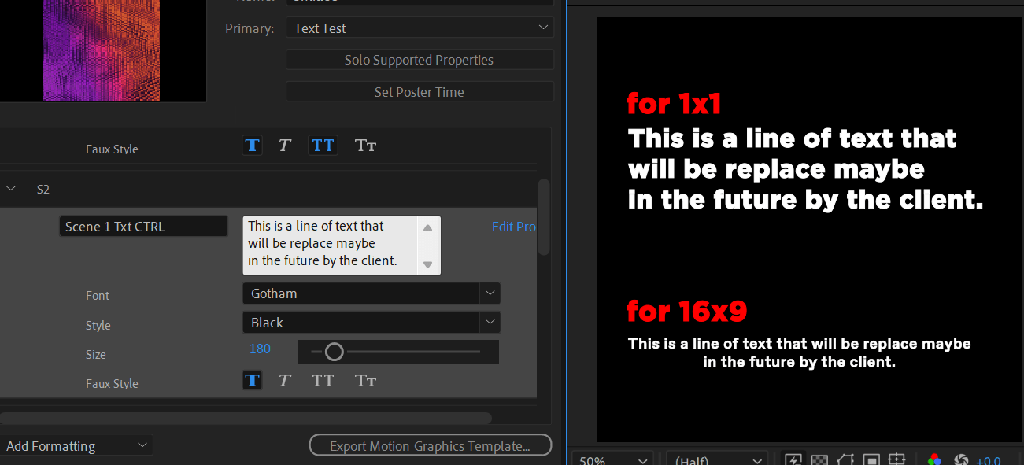Open the Black style dropdown
The width and height of the screenshot is (1024, 465).
tap(490, 322)
